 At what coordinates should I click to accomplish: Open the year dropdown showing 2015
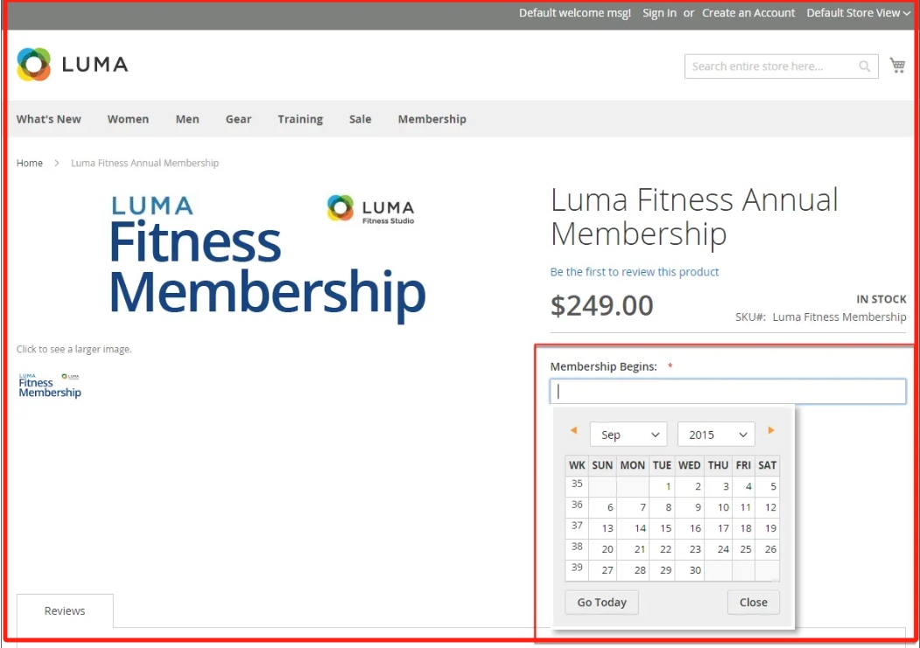coord(716,435)
